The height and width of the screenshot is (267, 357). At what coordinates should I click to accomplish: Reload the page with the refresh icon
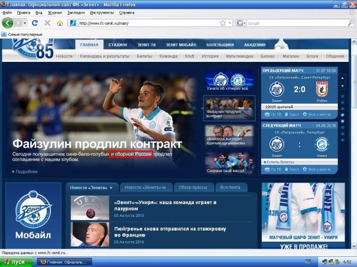click(x=35, y=23)
